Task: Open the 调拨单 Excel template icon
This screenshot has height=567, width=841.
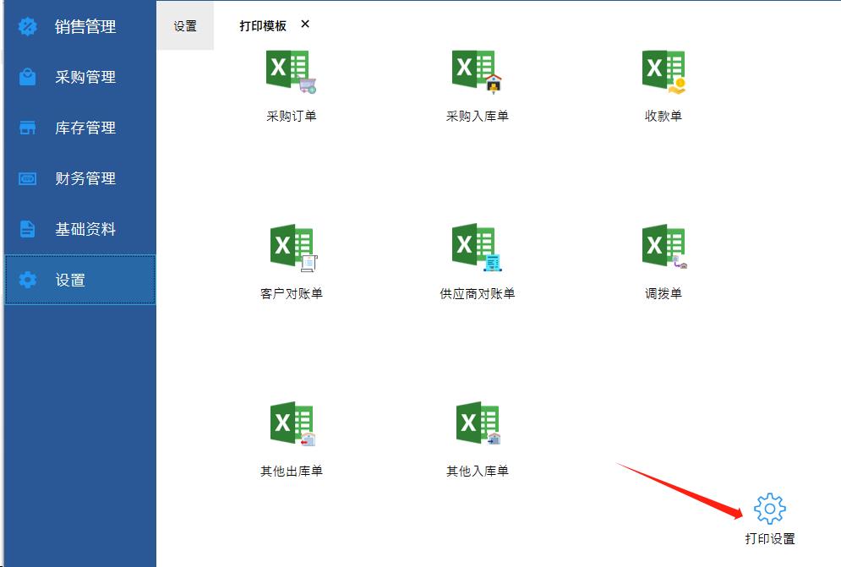Action: pyautogui.click(x=664, y=246)
